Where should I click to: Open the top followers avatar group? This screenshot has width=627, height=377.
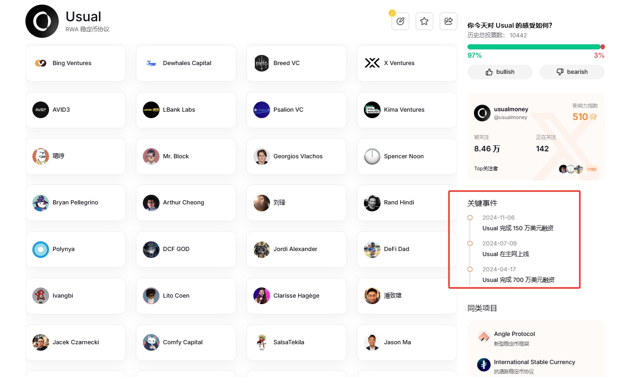coord(571,169)
